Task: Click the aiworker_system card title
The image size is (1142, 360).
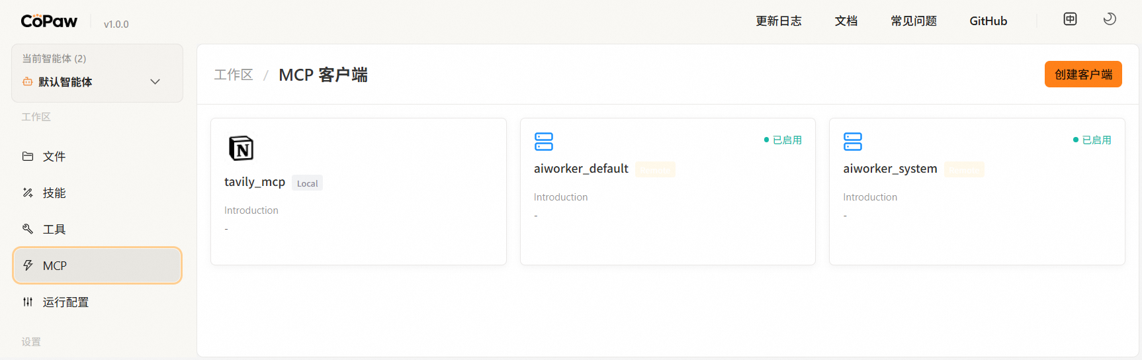Action: pos(890,169)
